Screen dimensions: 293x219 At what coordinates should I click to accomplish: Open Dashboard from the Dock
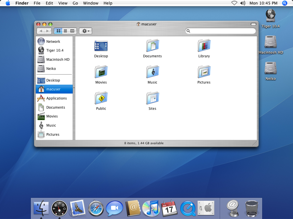pyautogui.click(x=58, y=208)
